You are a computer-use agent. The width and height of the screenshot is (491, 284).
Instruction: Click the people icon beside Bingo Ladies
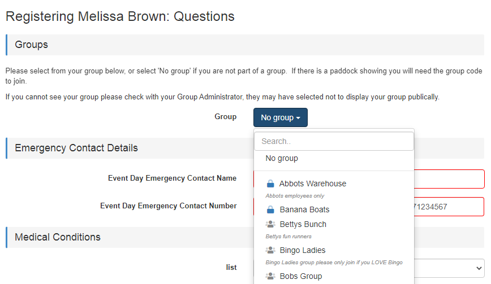[270, 250]
